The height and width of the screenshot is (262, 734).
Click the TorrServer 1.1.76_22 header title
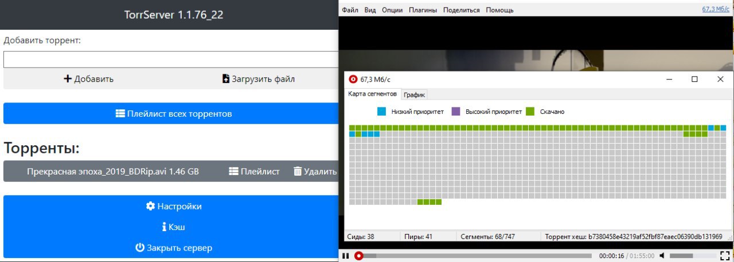[x=174, y=15]
